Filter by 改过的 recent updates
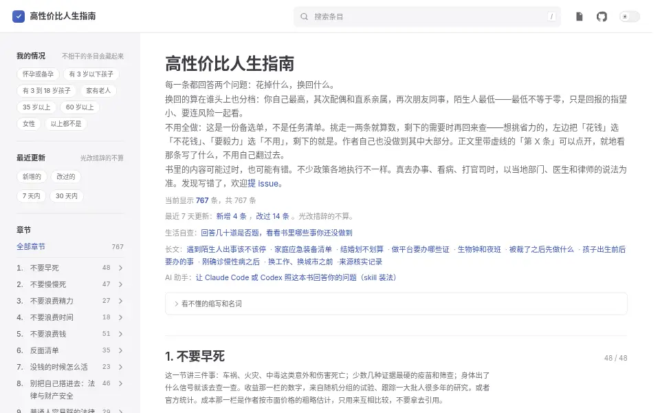 pos(66,177)
